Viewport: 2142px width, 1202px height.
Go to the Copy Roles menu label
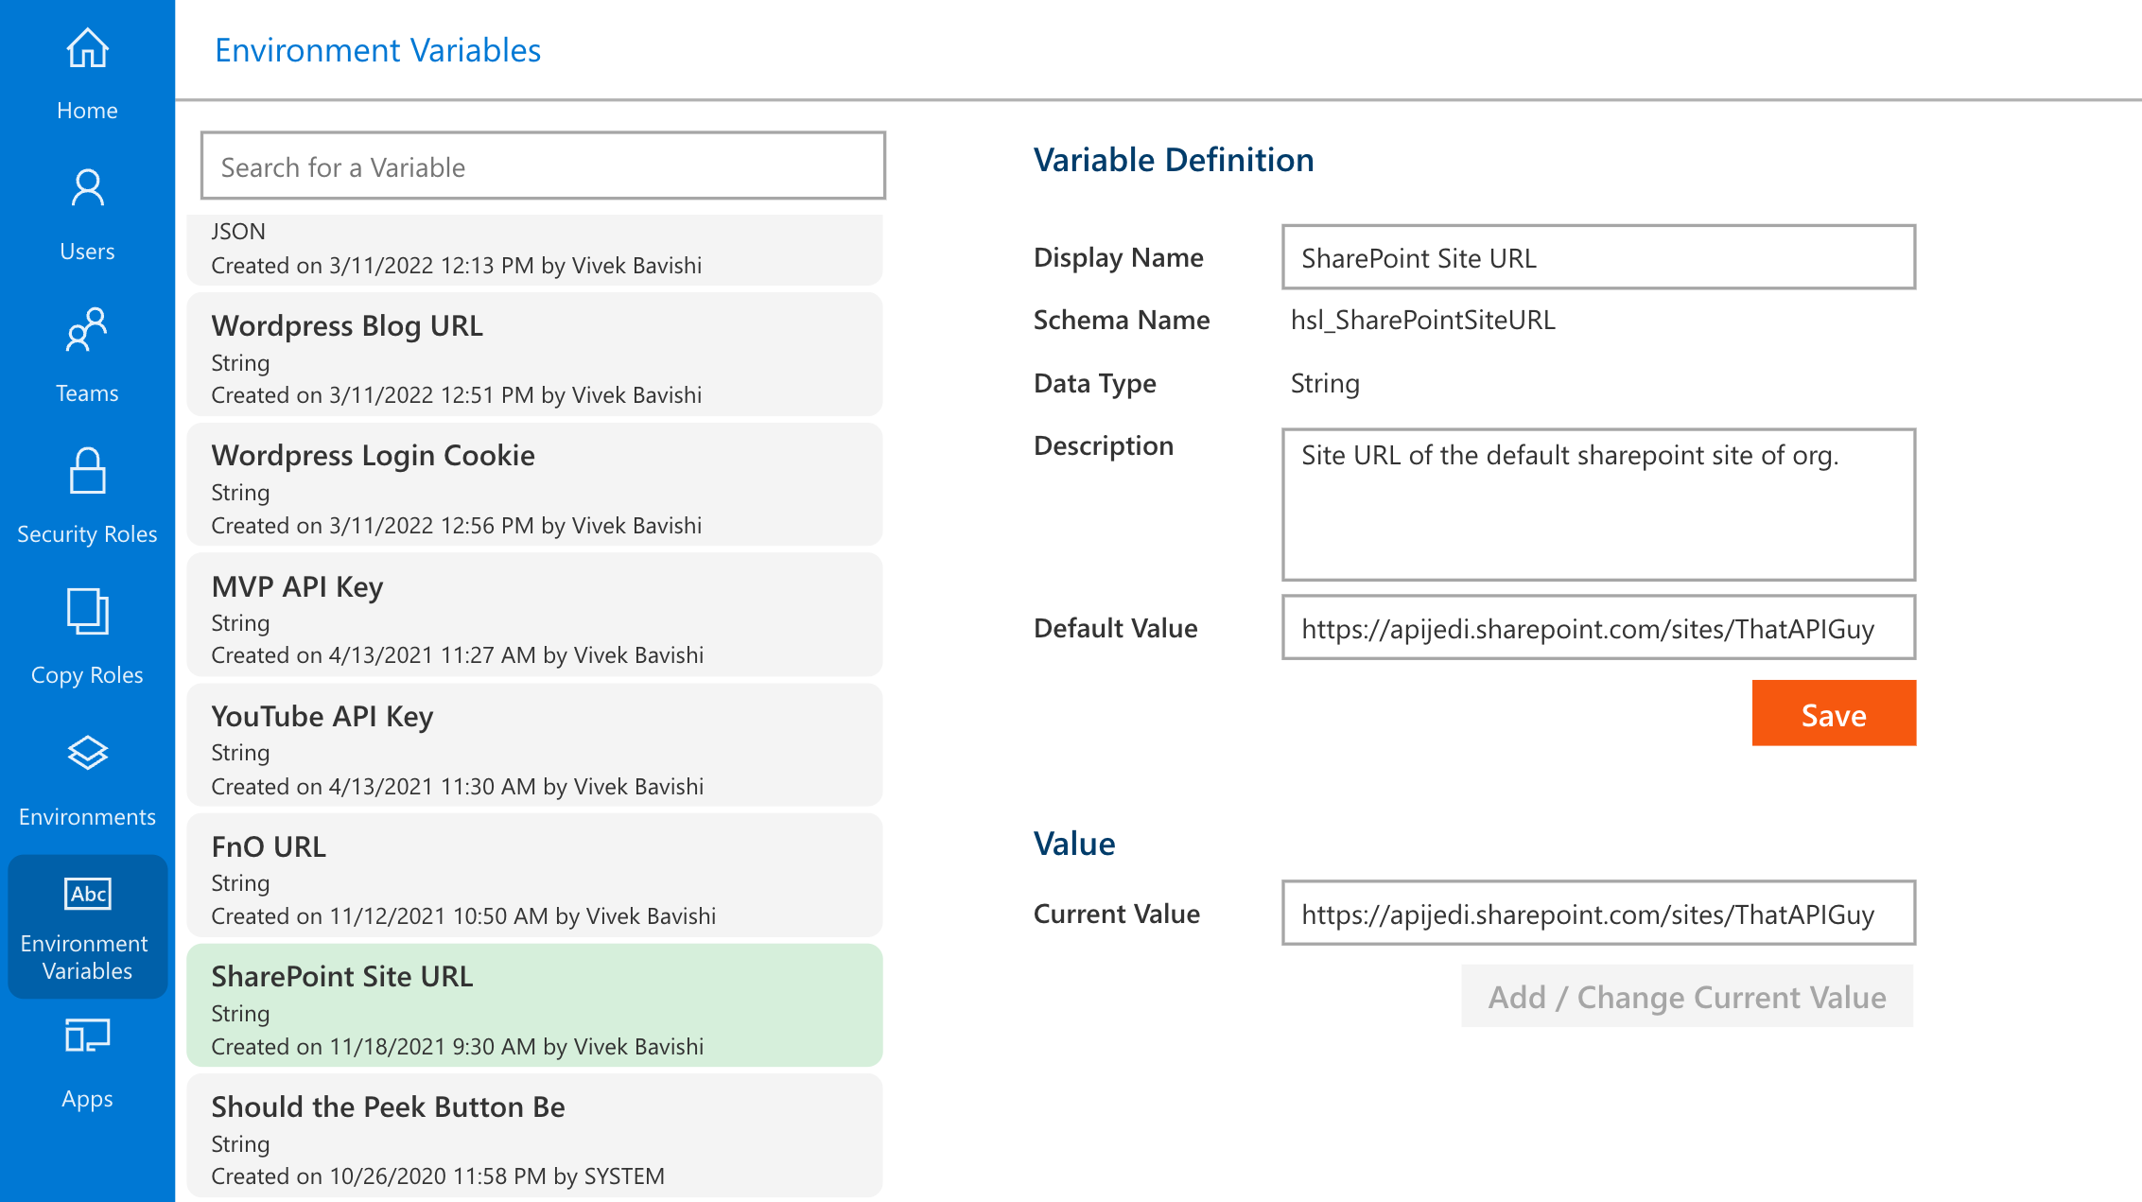coord(87,675)
